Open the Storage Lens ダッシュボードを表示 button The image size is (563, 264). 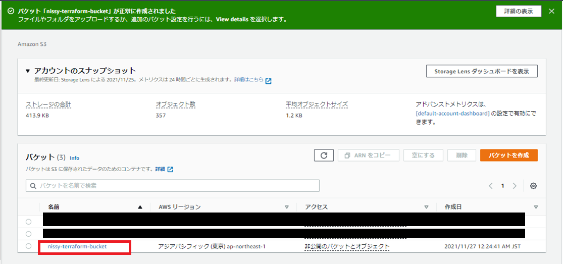tap(482, 71)
